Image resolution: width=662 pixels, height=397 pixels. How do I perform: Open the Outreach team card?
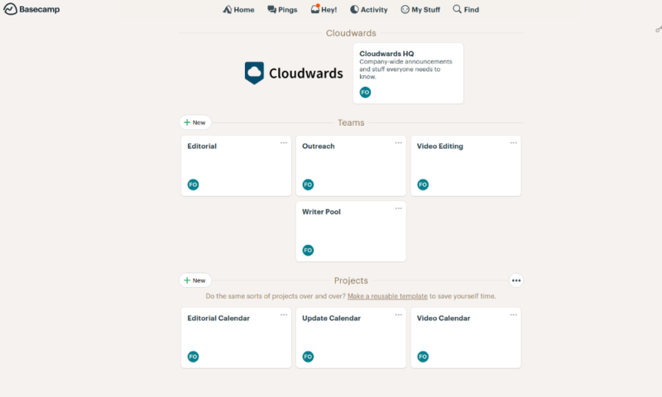point(351,165)
